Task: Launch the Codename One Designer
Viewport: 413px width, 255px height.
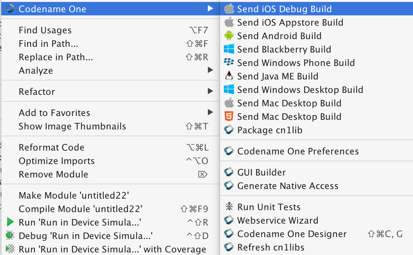Action: [292, 234]
